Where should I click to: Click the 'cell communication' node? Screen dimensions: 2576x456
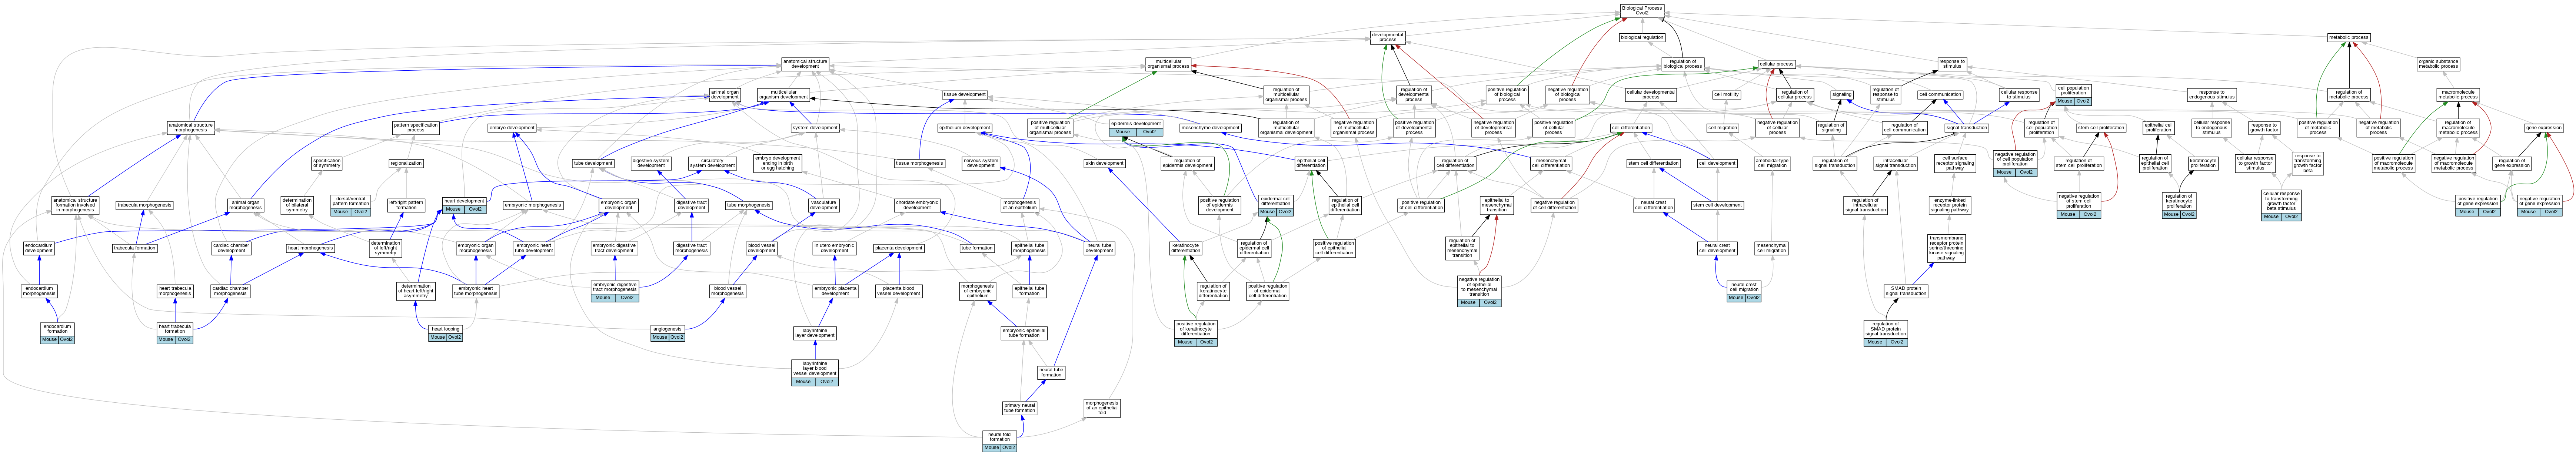1940,95
